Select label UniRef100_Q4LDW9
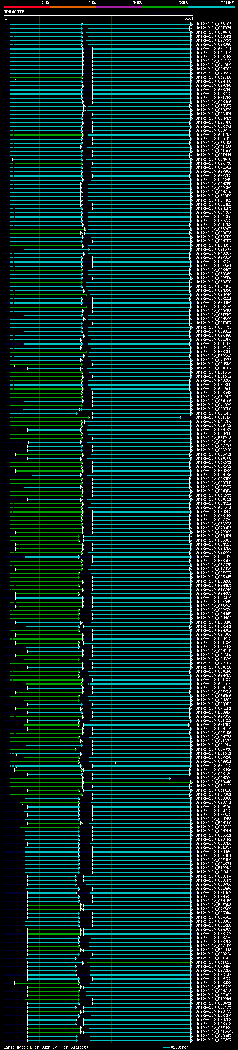Viewport: 238px width, 1050px height. (213, 65)
